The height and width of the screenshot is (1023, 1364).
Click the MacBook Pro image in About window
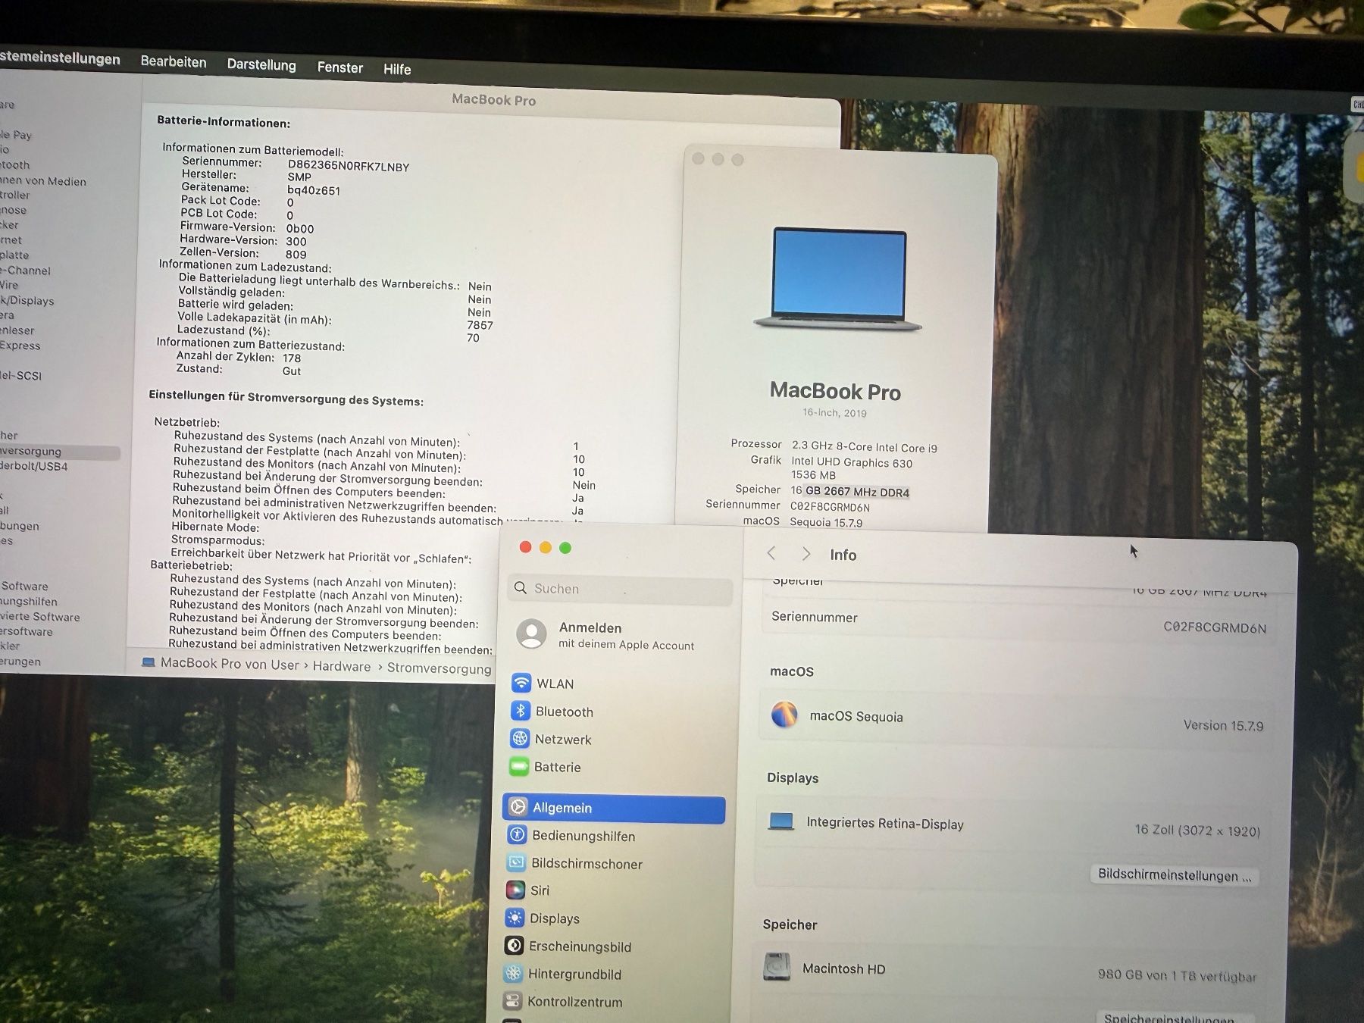(x=838, y=279)
